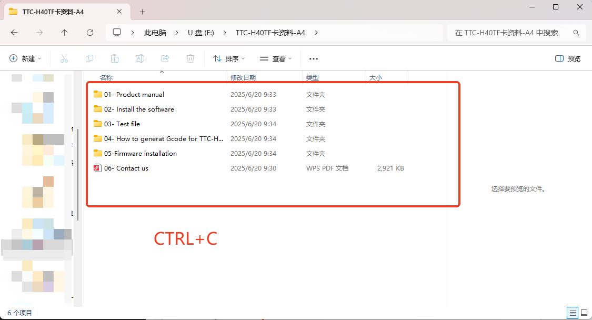
Task: Refresh the current folder view
Action: (90, 33)
